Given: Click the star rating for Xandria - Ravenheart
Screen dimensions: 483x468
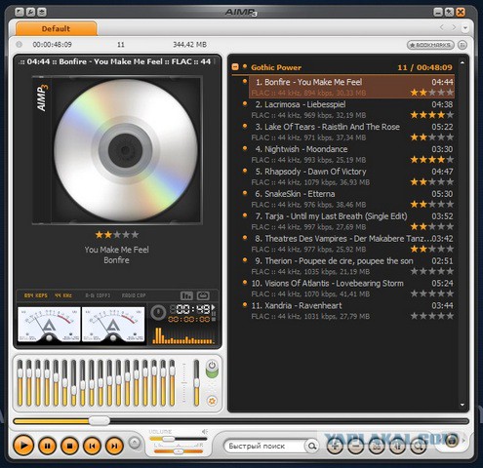Looking at the screenshot, I should [432, 316].
